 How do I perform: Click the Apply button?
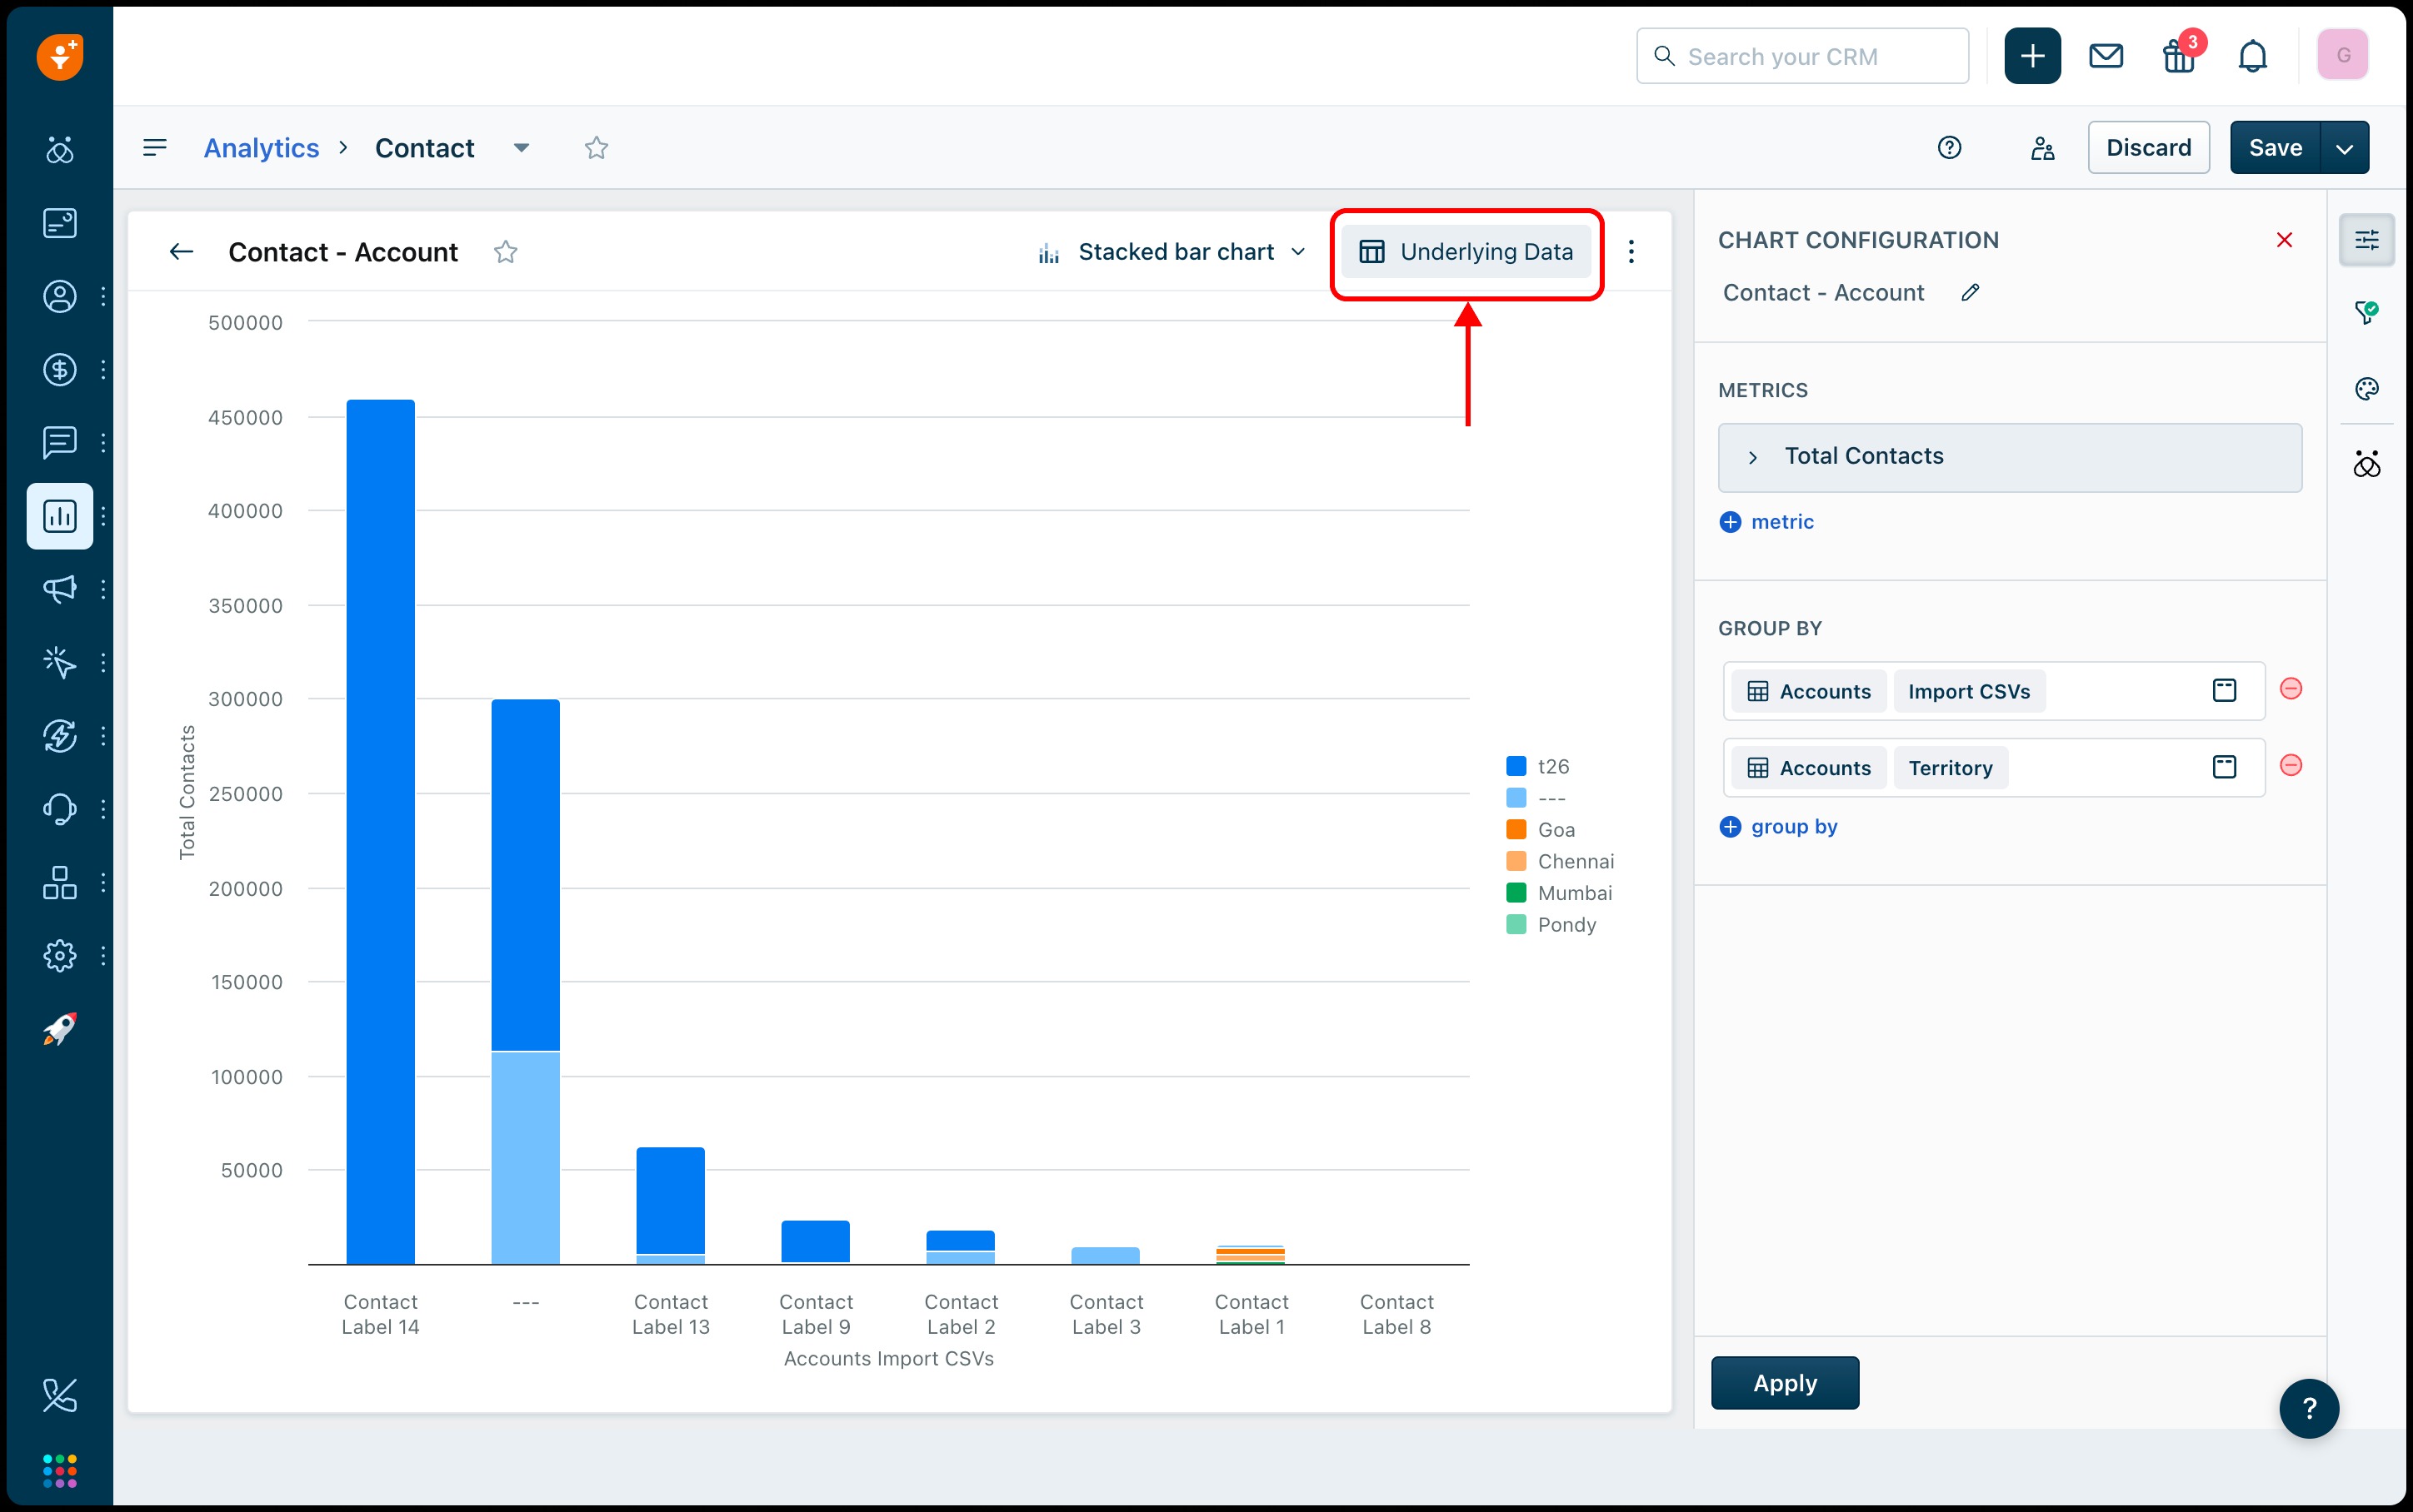pyautogui.click(x=1784, y=1383)
